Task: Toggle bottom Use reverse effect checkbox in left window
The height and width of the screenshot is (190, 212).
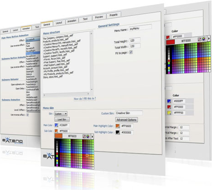Action: (28, 115)
